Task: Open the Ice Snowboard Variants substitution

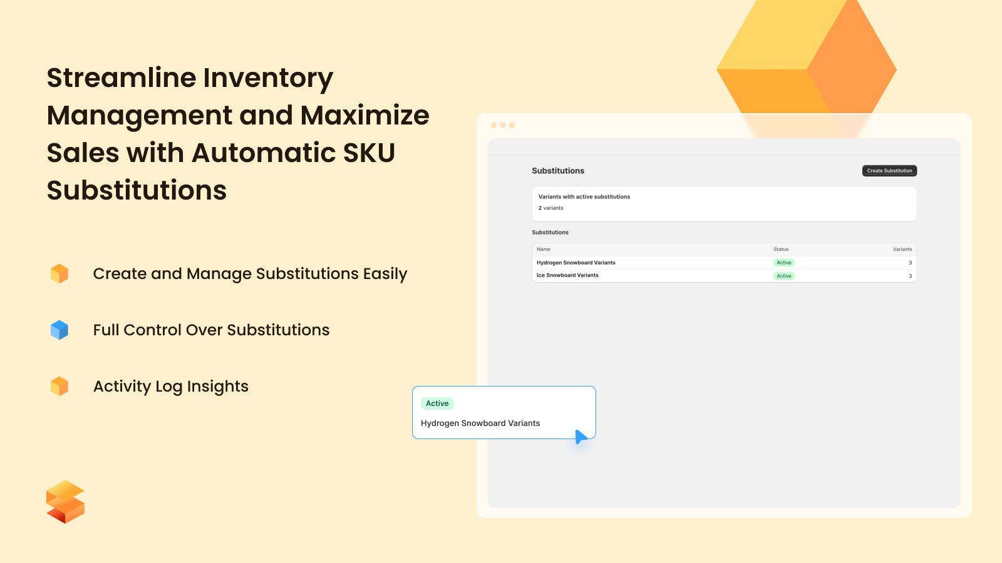Action: (x=567, y=275)
